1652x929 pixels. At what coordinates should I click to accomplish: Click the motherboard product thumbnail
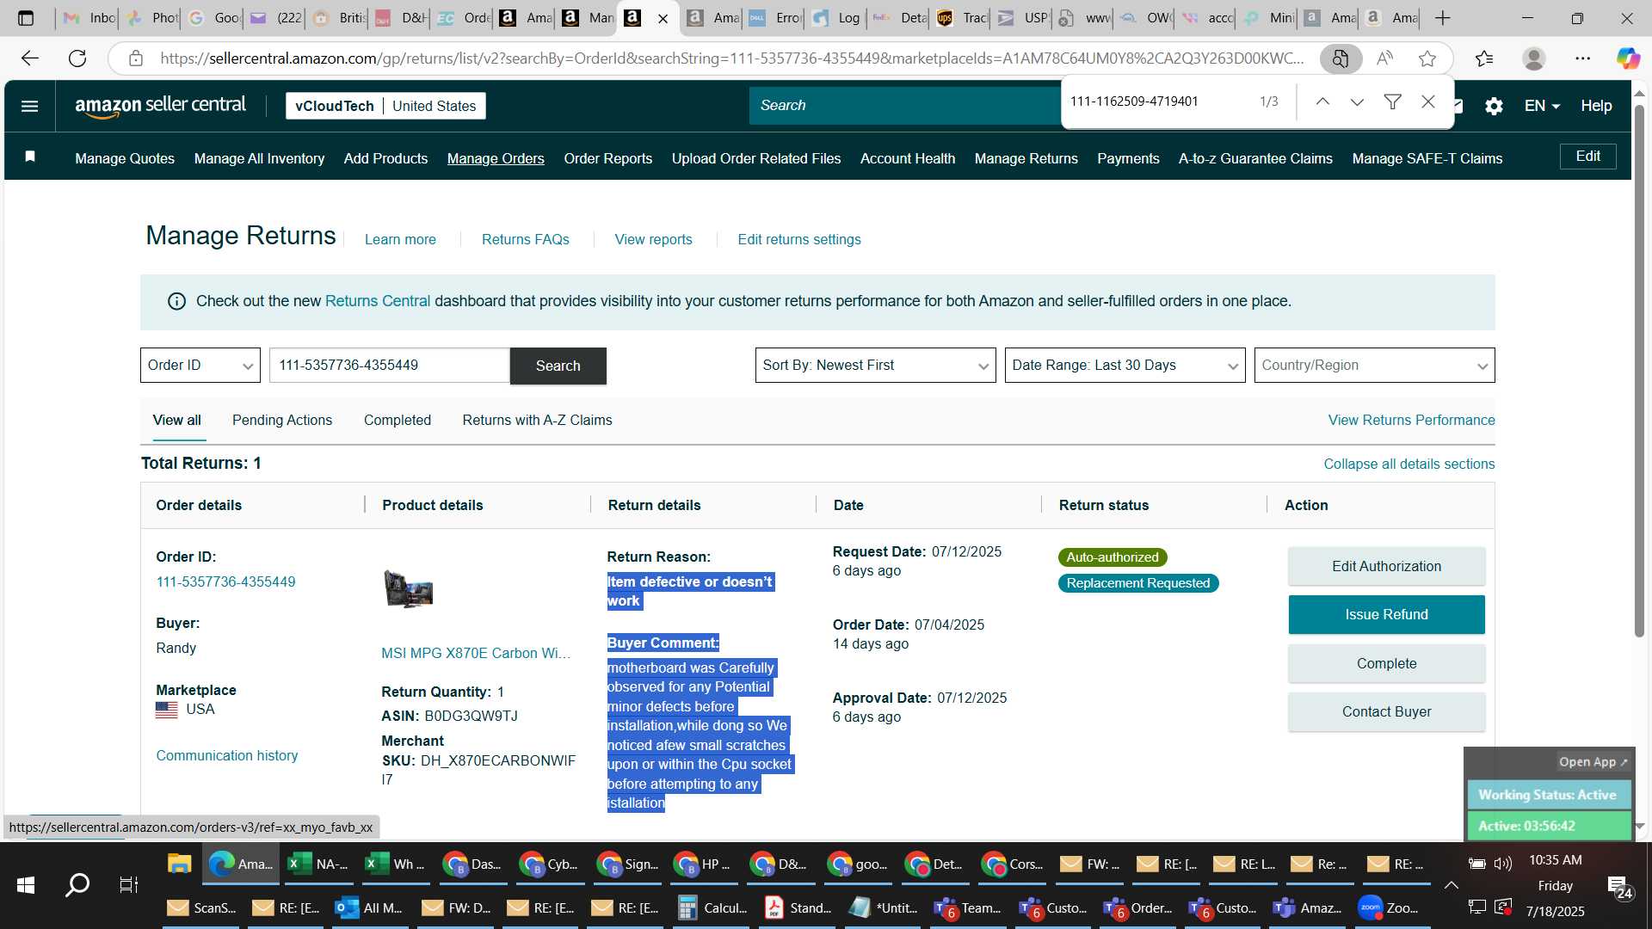[408, 589]
